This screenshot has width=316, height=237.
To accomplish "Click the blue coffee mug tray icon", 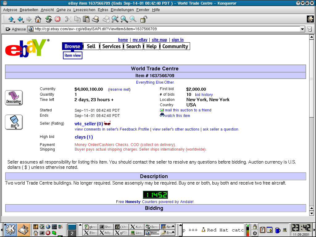I will pos(277,230).
